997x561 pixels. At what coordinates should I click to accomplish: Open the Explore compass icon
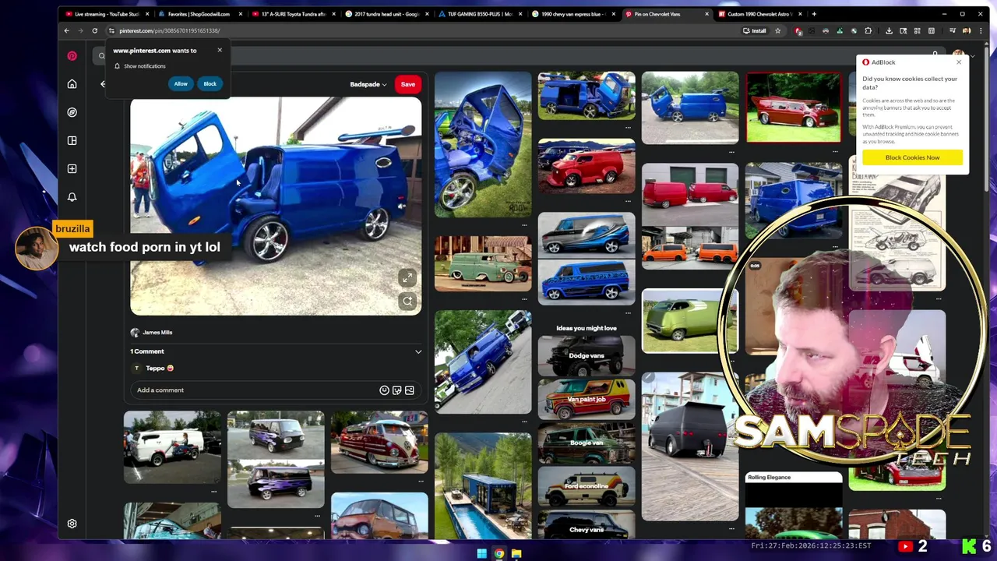tap(72, 112)
